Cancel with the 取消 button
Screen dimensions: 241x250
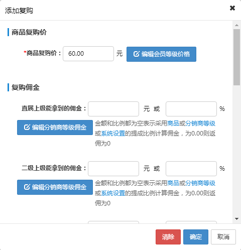click(x=223, y=237)
